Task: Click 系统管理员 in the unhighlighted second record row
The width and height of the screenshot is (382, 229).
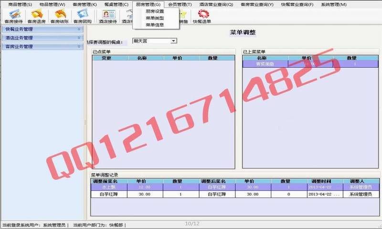Action: [x=361, y=194]
